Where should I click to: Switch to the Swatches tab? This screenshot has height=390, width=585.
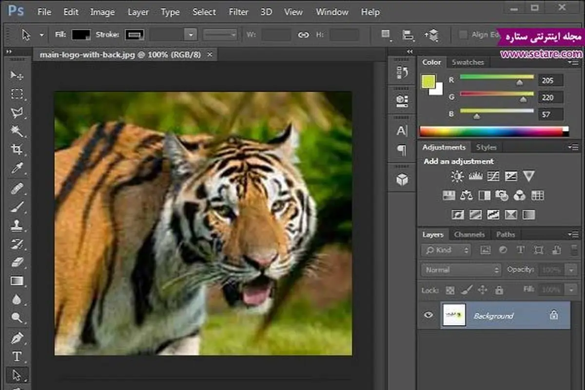468,62
